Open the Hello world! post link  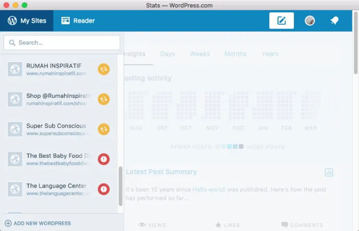click(x=209, y=190)
